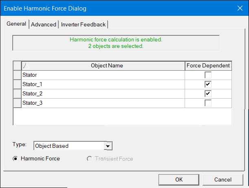Image resolution: width=249 pixels, height=188 pixels.
Task: Select the Transient Force radio button
Action: point(89,159)
